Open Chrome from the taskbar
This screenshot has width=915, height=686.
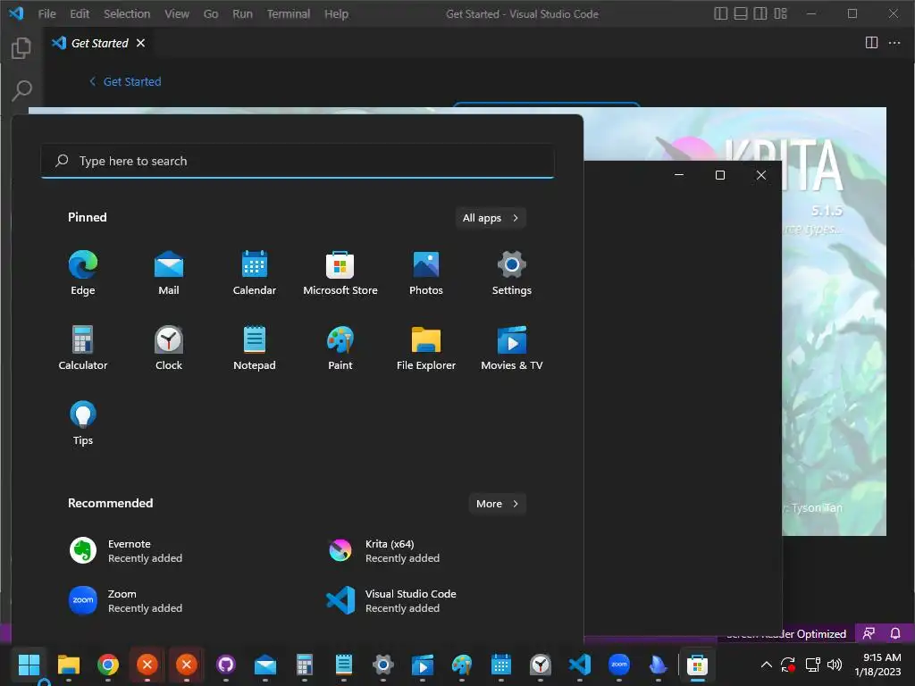108,665
